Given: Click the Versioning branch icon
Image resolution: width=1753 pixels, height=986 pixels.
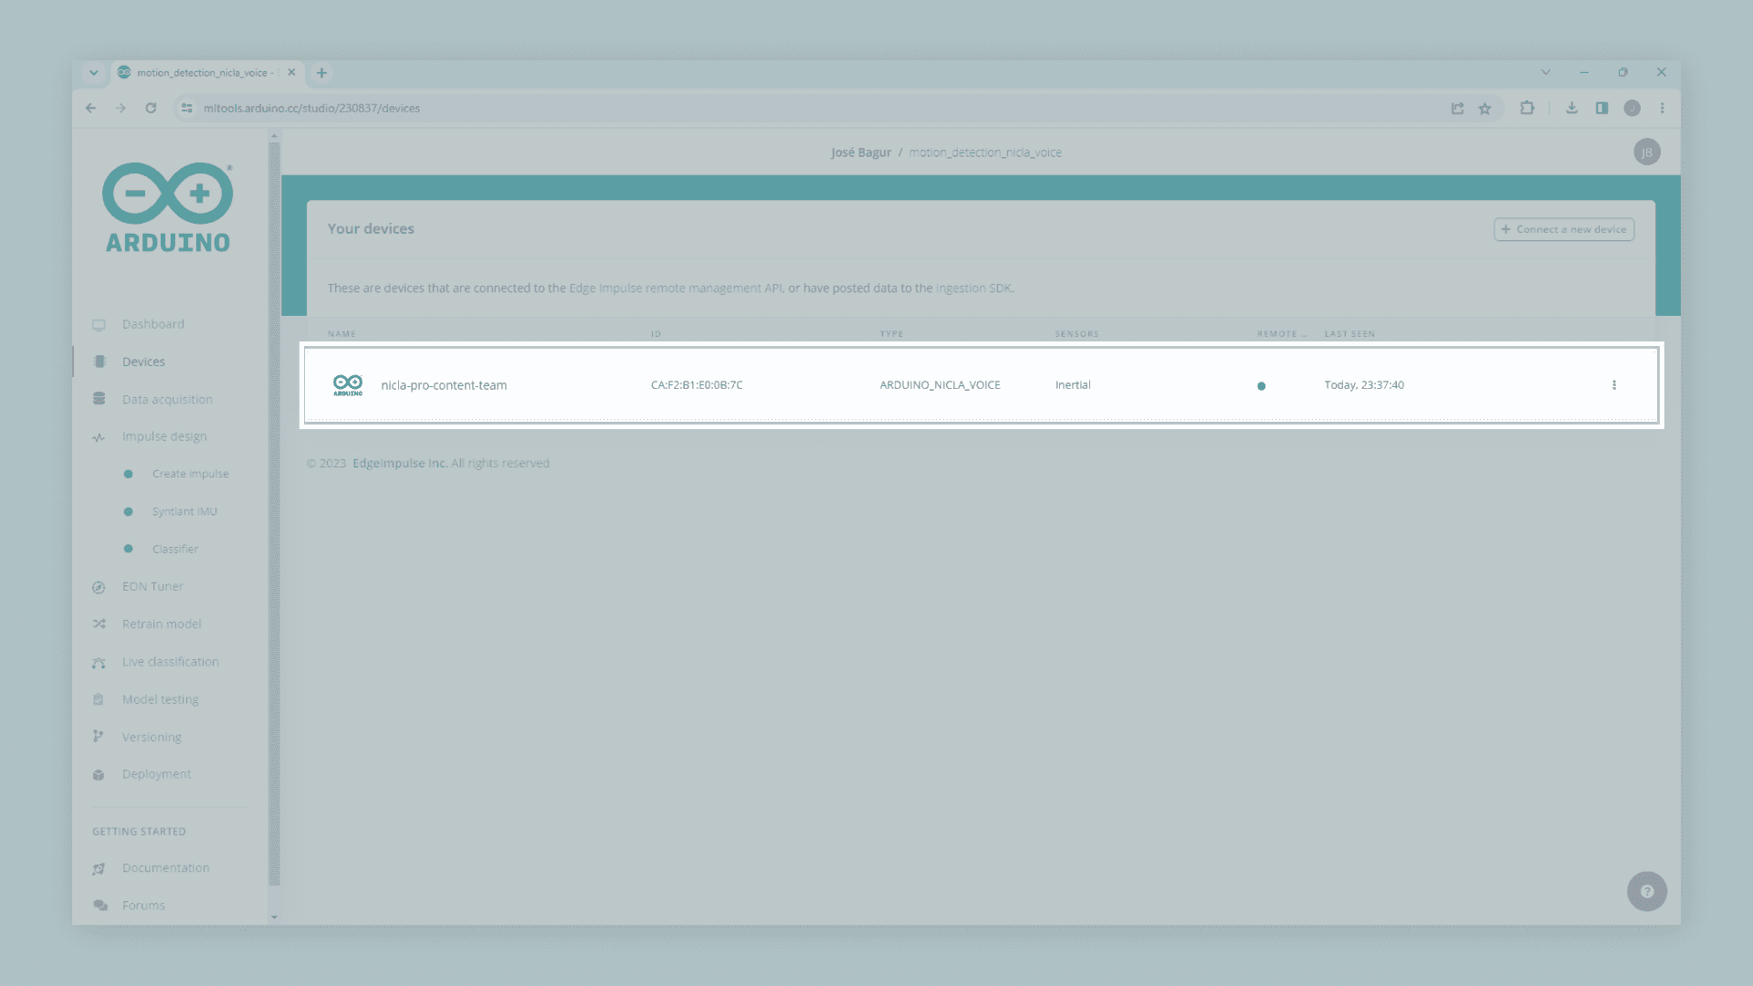Looking at the screenshot, I should (x=99, y=737).
